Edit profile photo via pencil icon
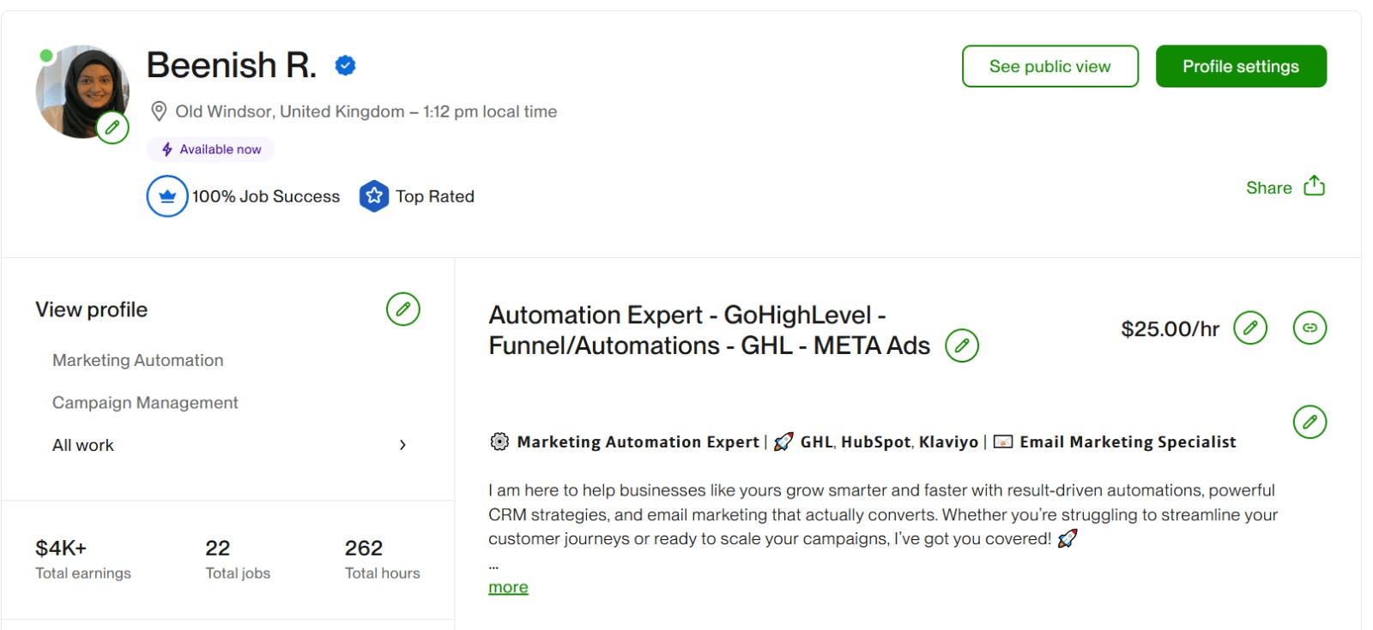 click(x=112, y=128)
